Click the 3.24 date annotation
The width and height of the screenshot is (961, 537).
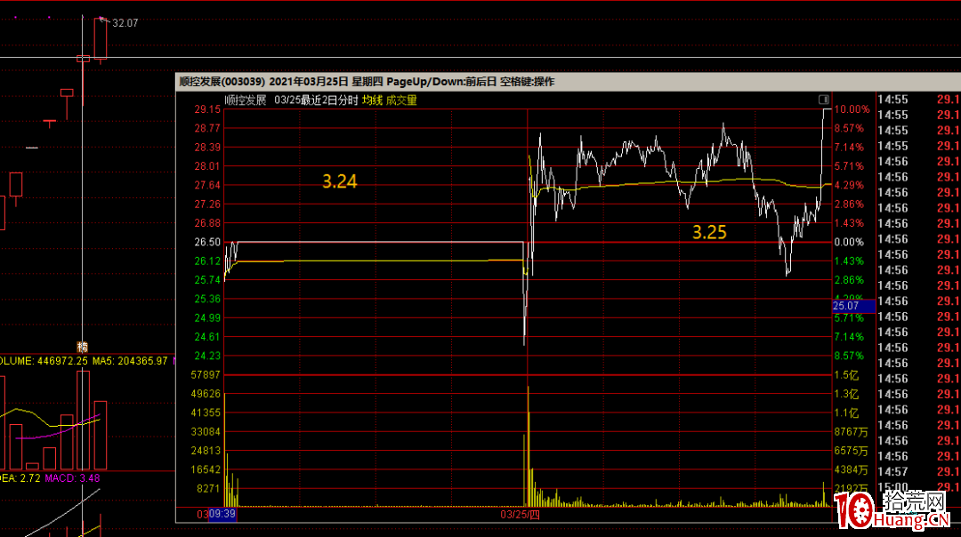click(339, 181)
